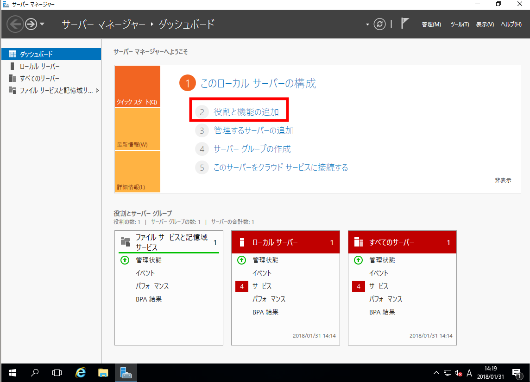Open the ツール(T) menu
The width and height of the screenshot is (530, 382).
[x=460, y=25]
